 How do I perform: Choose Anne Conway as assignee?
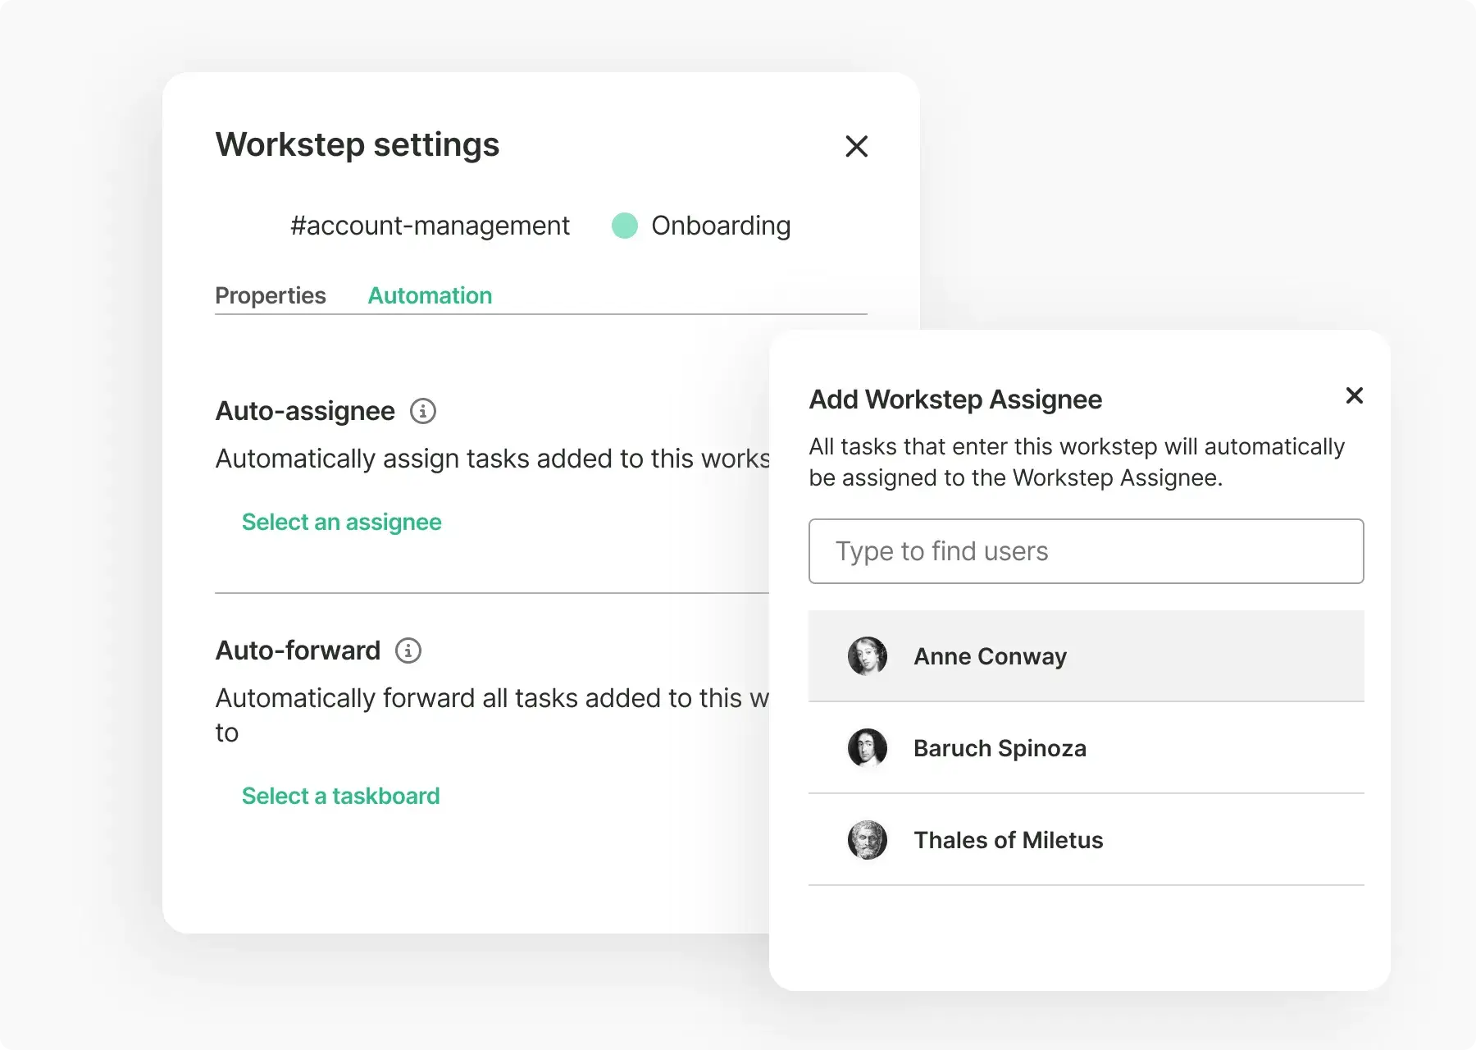(x=990, y=656)
